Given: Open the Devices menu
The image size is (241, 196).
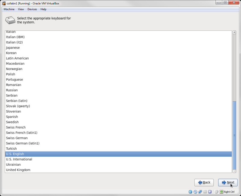Looking at the screenshot, I should (x=32, y=9).
